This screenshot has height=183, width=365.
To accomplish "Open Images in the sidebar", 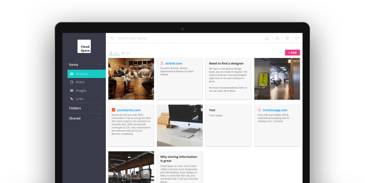I will coord(81,90).
